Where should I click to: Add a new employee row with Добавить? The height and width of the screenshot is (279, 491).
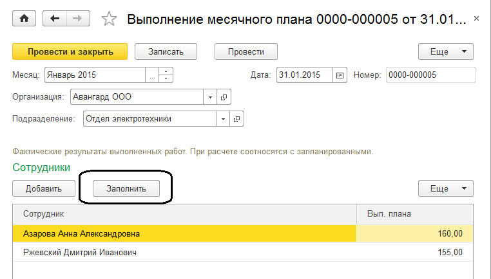[44, 188]
